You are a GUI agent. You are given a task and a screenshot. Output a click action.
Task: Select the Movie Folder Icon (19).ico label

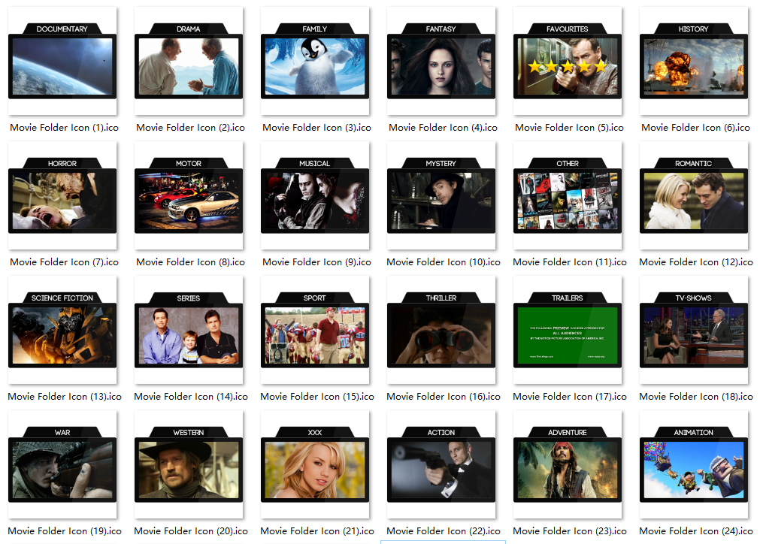pyautogui.click(x=63, y=531)
